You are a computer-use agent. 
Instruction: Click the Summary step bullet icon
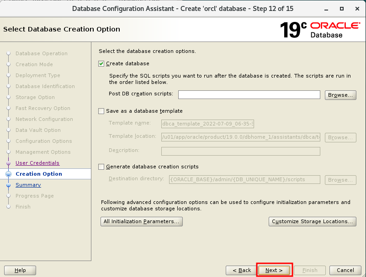pyautogui.click(x=9, y=185)
